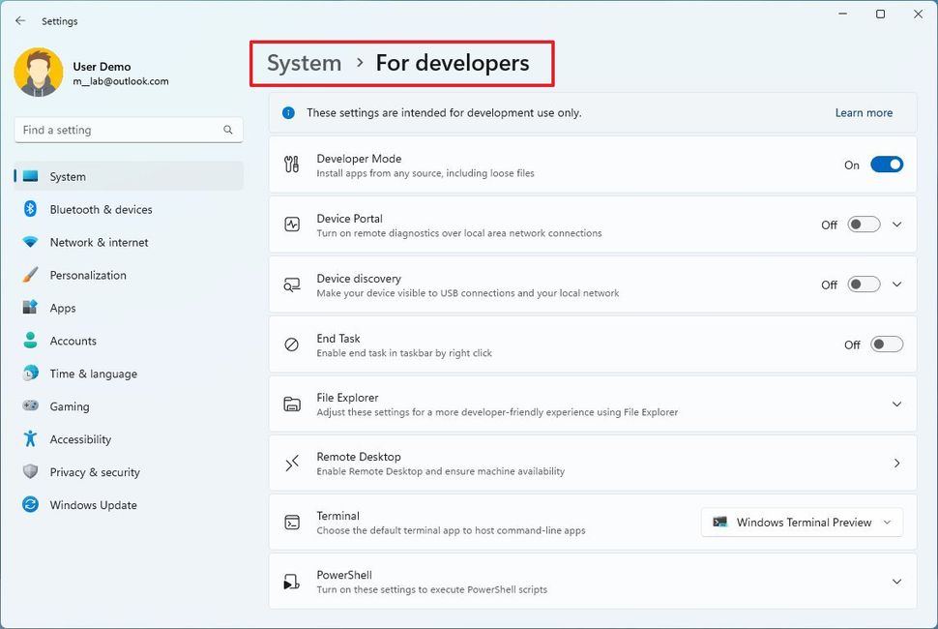Image resolution: width=938 pixels, height=629 pixels.
Task: Click the Apps icon in sidebar
Action: [31, 308]
